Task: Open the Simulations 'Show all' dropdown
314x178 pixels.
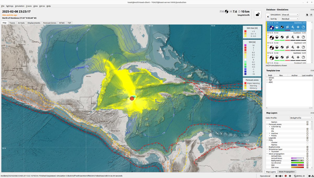Action: (290, 15)
